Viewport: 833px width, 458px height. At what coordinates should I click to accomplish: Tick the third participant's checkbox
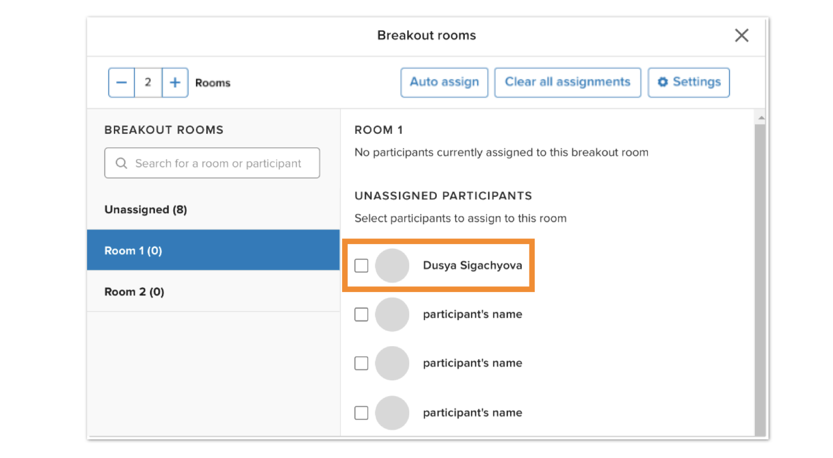[x=361, y=363]
